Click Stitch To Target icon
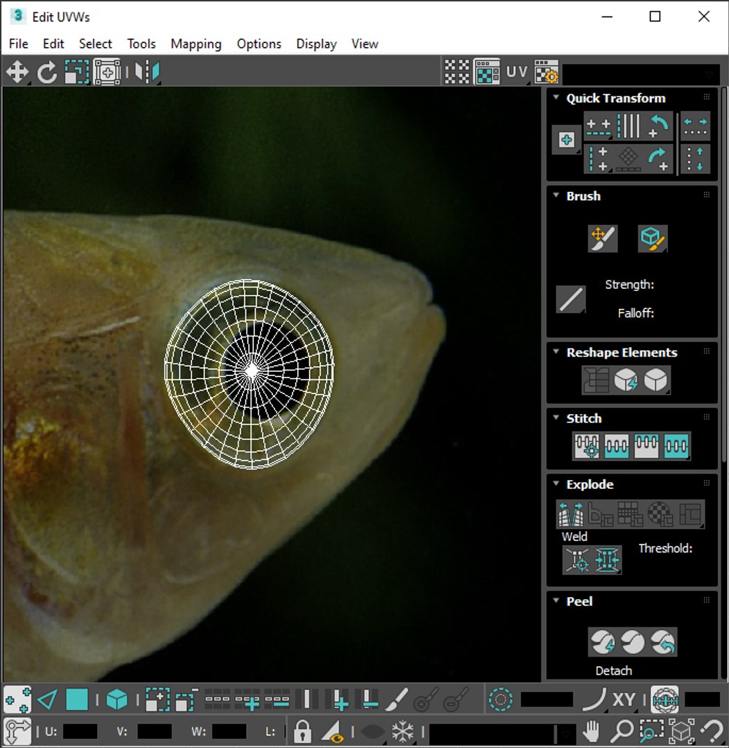The image size is (729, 748). click(x=587, y=446)
